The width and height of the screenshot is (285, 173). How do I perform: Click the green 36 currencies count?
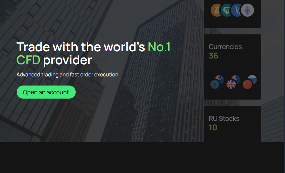tap(213, 56)
